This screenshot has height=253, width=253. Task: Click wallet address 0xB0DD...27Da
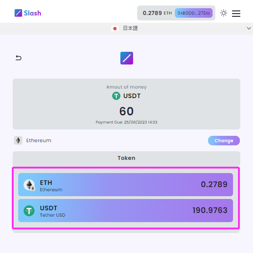coord(193,13)
